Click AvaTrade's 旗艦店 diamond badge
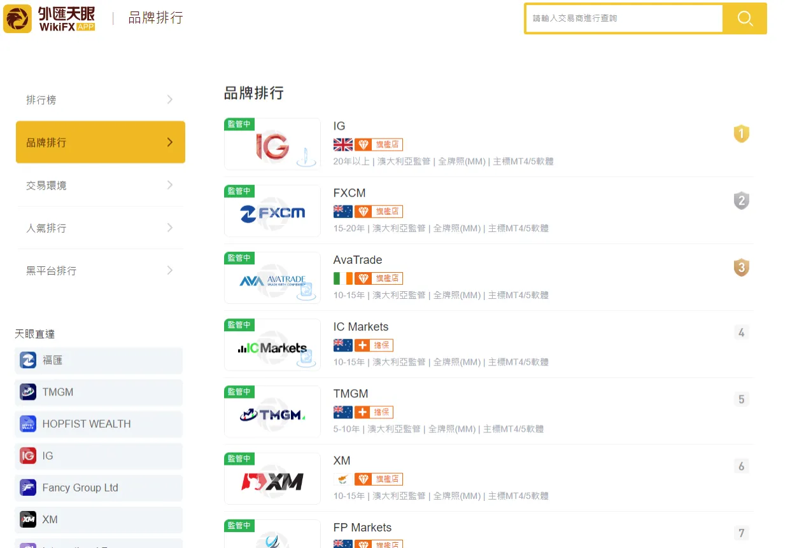Image resolution: width=797 pixels, height=548 pixels. tap(379, 278)
